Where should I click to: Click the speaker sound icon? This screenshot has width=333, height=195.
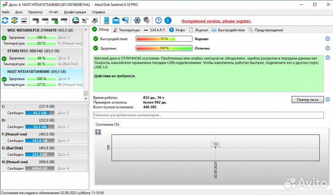[x=146, y=20]
